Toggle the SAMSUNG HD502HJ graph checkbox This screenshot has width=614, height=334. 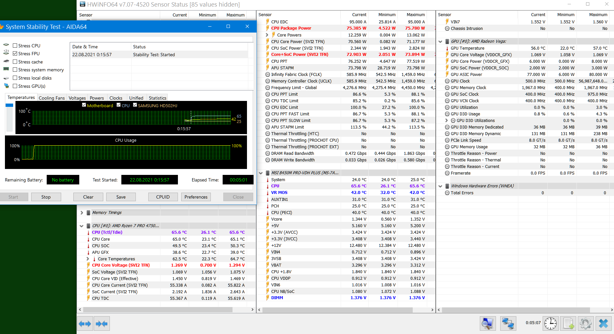[135, 105]
